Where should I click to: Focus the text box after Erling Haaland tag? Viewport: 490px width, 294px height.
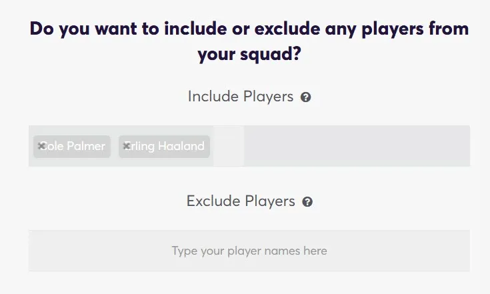[228, 146]
